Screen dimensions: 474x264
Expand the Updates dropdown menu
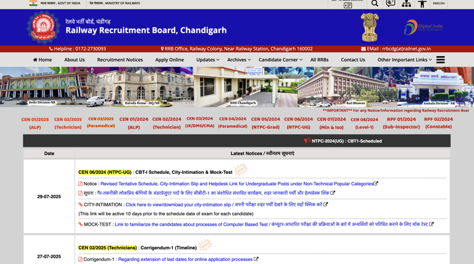click(207, 60)
